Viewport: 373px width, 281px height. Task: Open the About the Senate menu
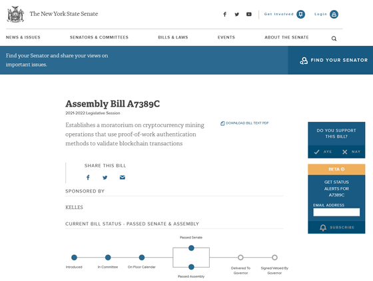point(286,37)
